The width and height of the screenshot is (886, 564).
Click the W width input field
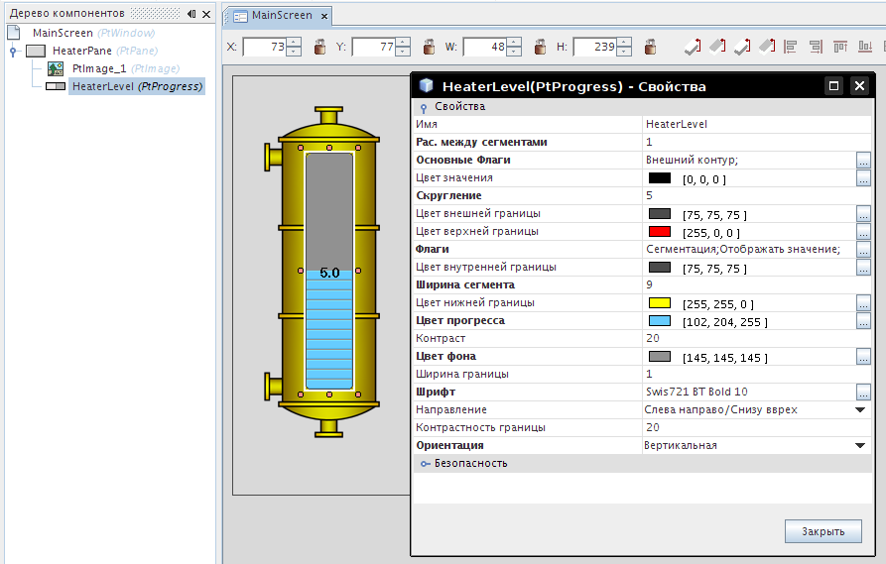(x=485, y=47)
